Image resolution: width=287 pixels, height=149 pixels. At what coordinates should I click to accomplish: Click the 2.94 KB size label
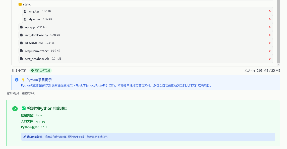(42, 27)
